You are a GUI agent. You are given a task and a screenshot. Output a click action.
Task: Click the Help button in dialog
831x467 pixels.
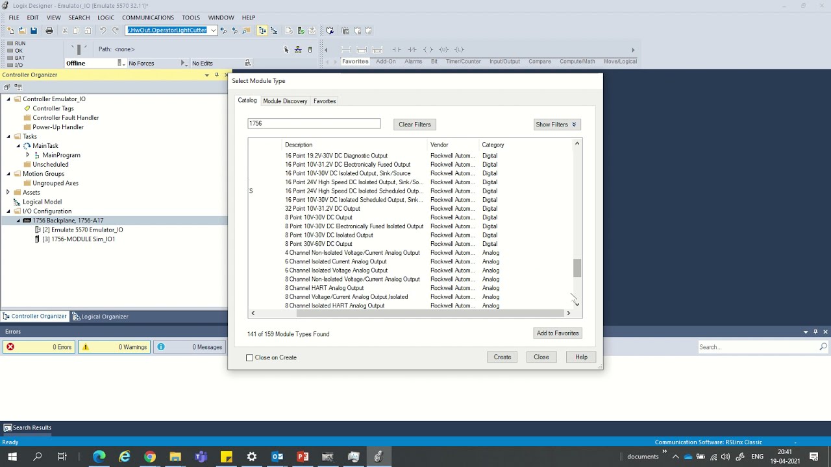click(x=581, y=357)
